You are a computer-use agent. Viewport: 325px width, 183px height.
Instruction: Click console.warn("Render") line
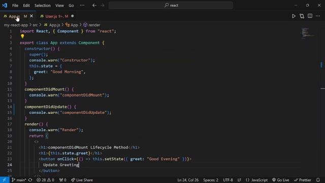pyautogui.click(x=56, y=130)
